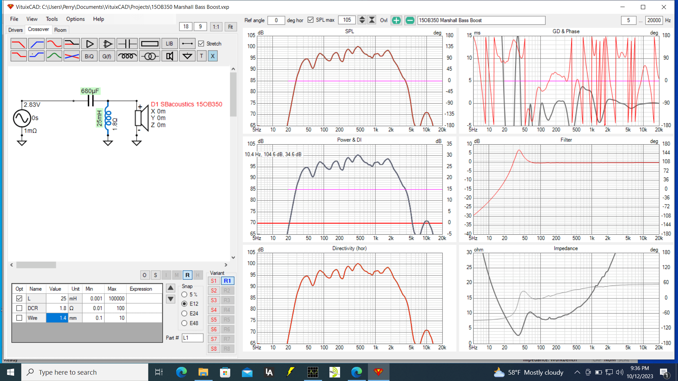Click the schematic horizontal scrollbar thumb
This screenshot has width=678, height=381.
click(x=36, y=265)
